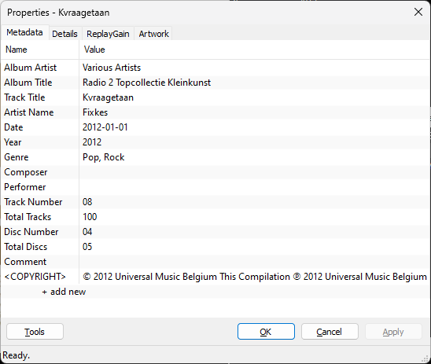Select the '08' track number value

pyautogui.click(x=87, y=202)
